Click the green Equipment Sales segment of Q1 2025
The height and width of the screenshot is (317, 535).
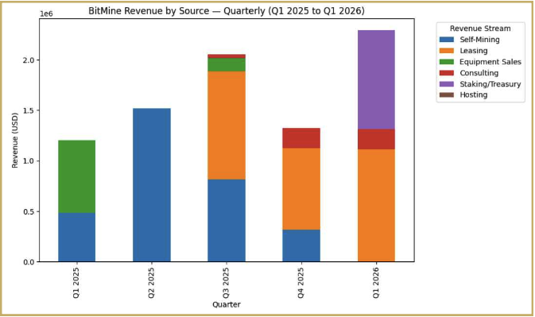point(77,176)
